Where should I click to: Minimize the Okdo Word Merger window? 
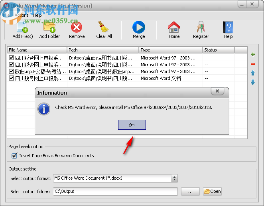[242, 4]
